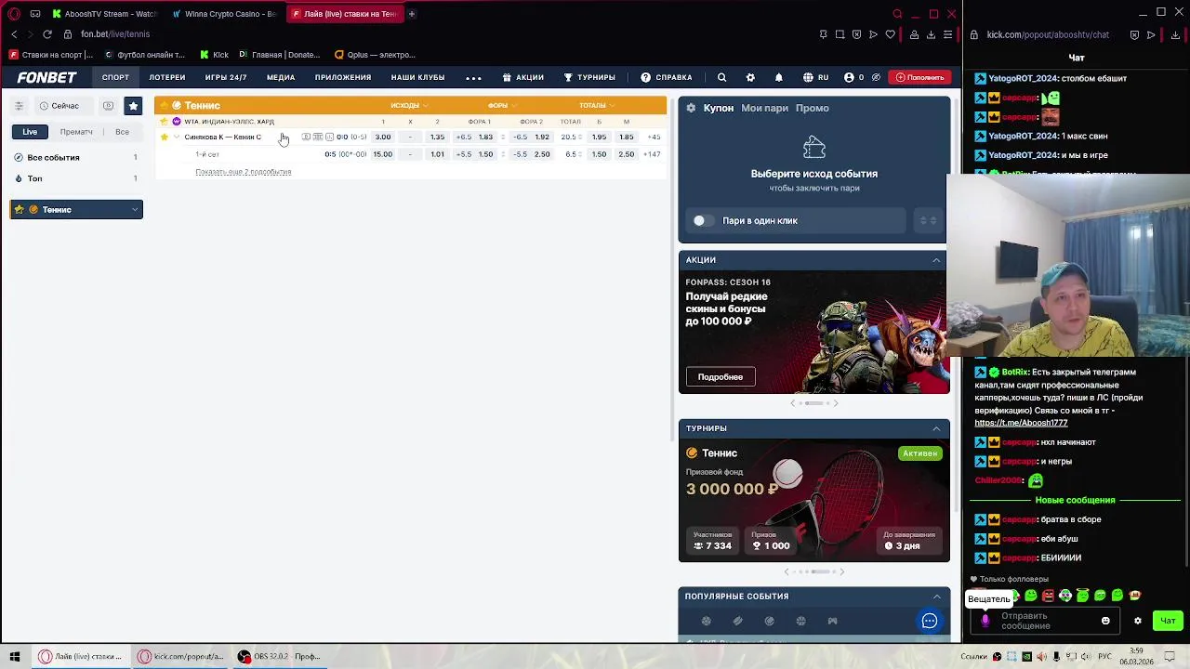The image size is (1190, 669).
Task: Expand Теннис sport dropdown in sidebar
Action: pyautogui.click(x=76, y=209)
